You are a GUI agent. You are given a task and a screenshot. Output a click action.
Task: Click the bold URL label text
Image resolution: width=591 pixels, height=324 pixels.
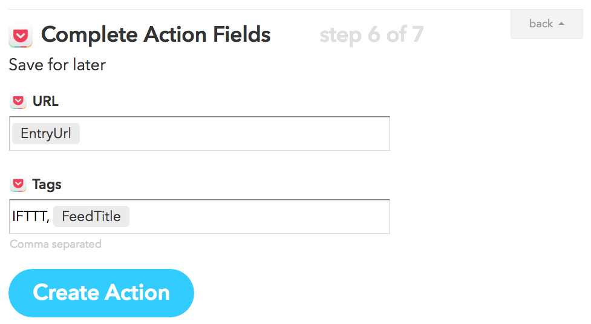point(45,101)
